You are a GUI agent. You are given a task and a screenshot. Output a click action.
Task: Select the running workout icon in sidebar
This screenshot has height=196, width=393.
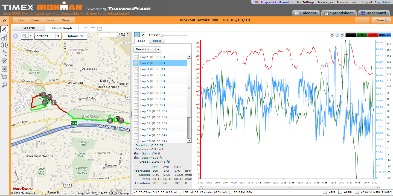tap(4, 29)
